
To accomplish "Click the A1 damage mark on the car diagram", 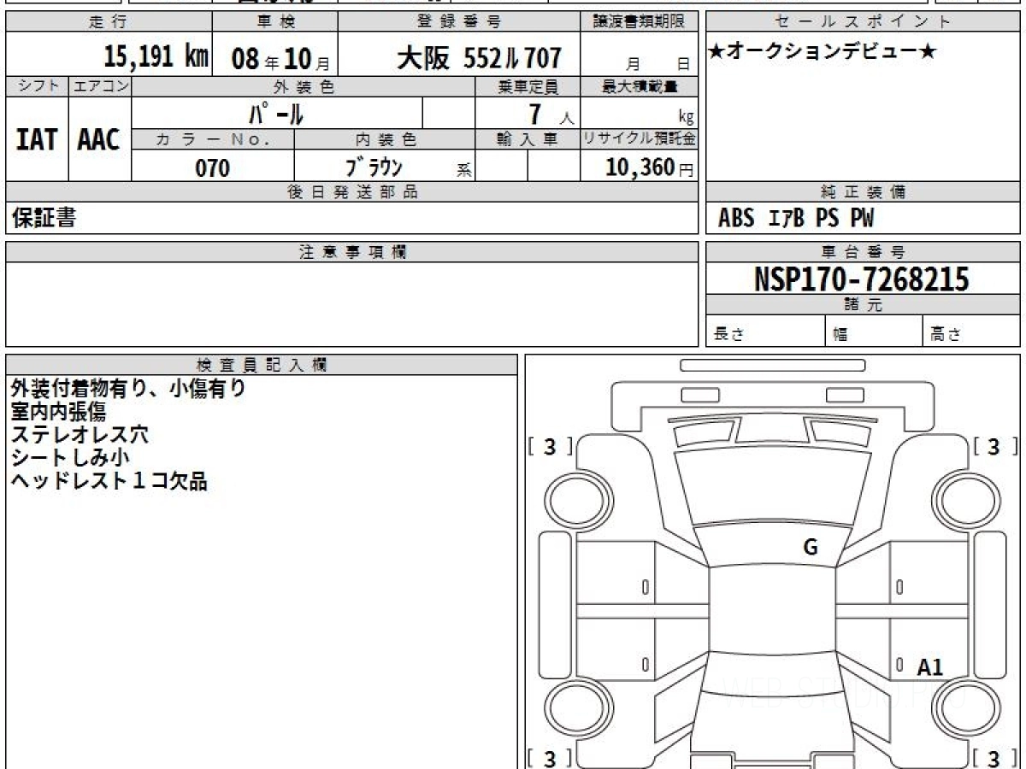I will coord(929,668).
